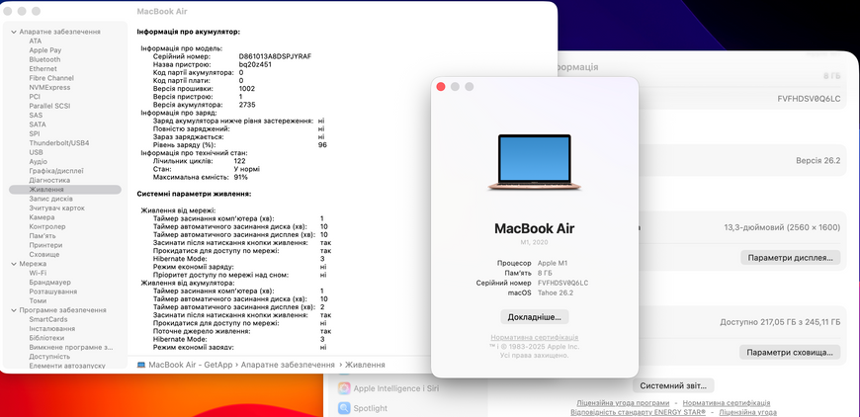Viewport: 860px width, 417px height.
Task: Click the Spotlight magnifier icon in settings sidebar
Action: [x=344, y=408]
